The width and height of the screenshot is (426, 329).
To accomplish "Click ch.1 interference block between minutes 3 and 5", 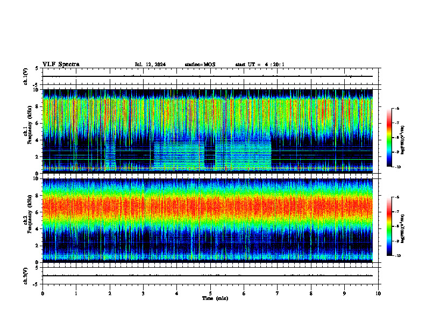I will tap(179, 155).
